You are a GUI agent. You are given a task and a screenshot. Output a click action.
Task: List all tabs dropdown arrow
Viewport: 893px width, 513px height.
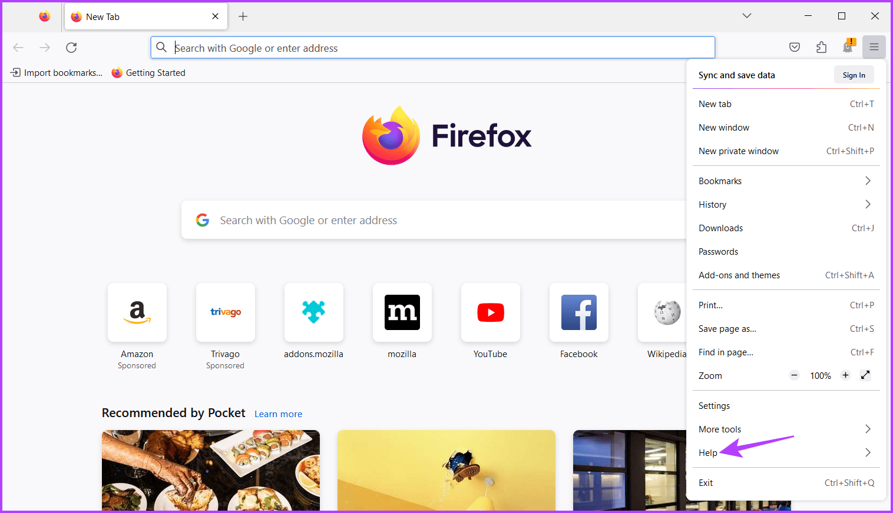tap(747, 16)
